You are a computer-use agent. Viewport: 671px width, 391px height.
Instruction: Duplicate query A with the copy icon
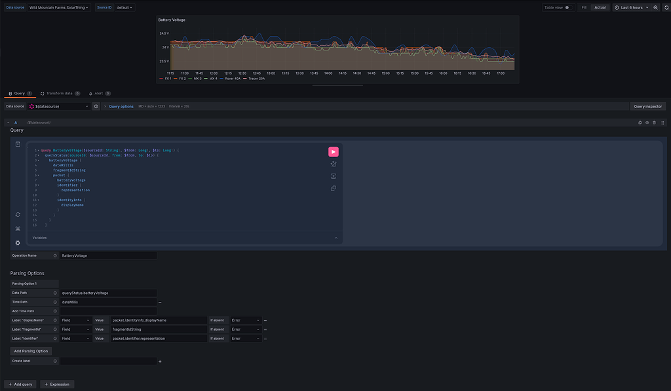[x=640, y=122]
